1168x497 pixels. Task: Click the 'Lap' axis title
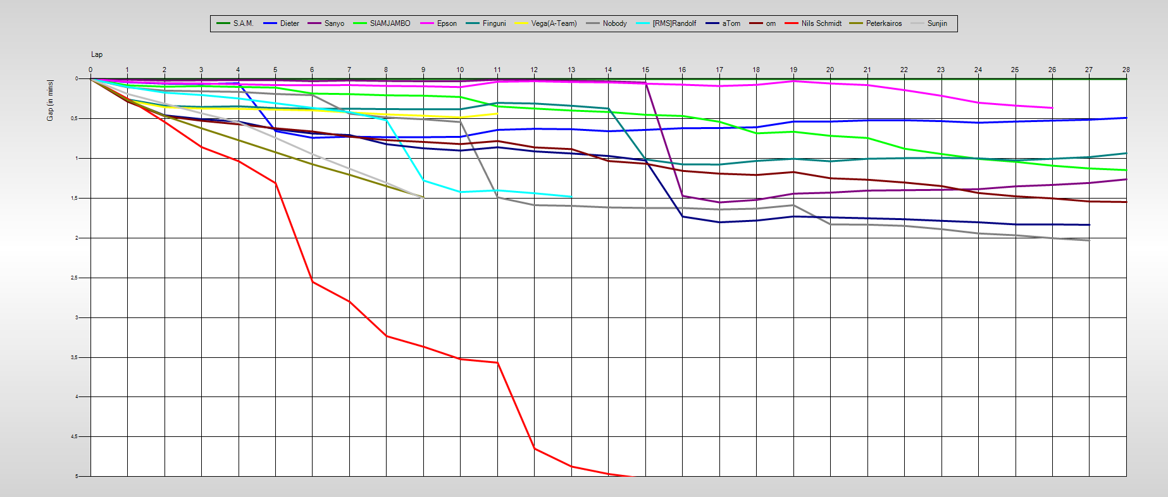[97, 54]
